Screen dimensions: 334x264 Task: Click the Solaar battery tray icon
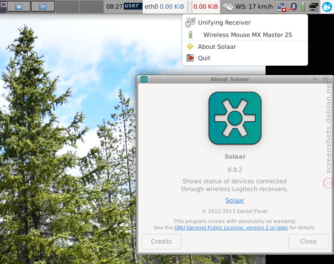pos(303,7)
